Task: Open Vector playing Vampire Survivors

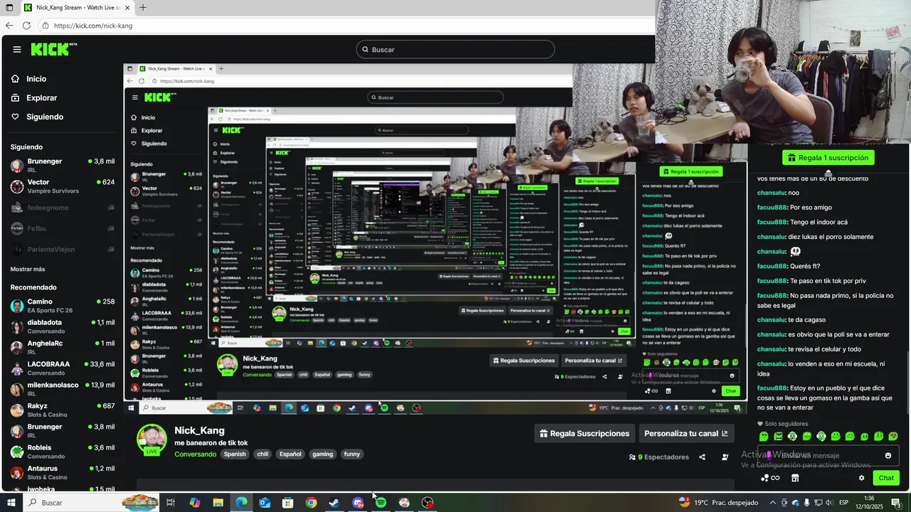Action: [63, 186]
